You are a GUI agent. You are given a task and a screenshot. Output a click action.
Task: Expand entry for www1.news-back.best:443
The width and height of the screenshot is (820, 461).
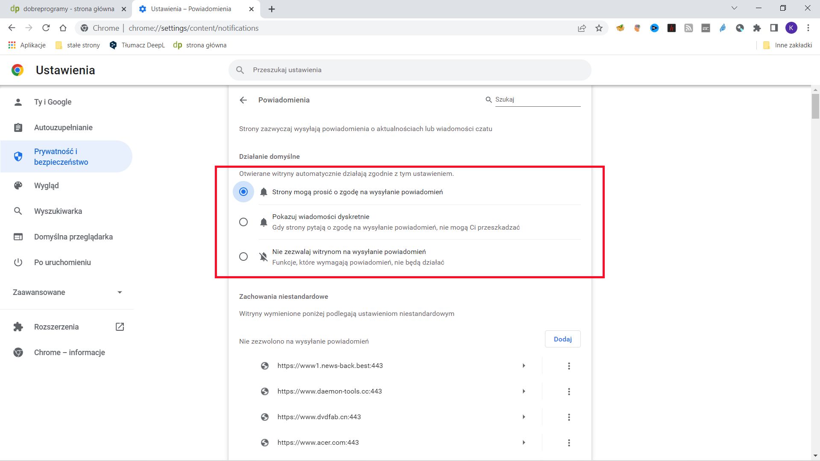[x=524, y=365]
